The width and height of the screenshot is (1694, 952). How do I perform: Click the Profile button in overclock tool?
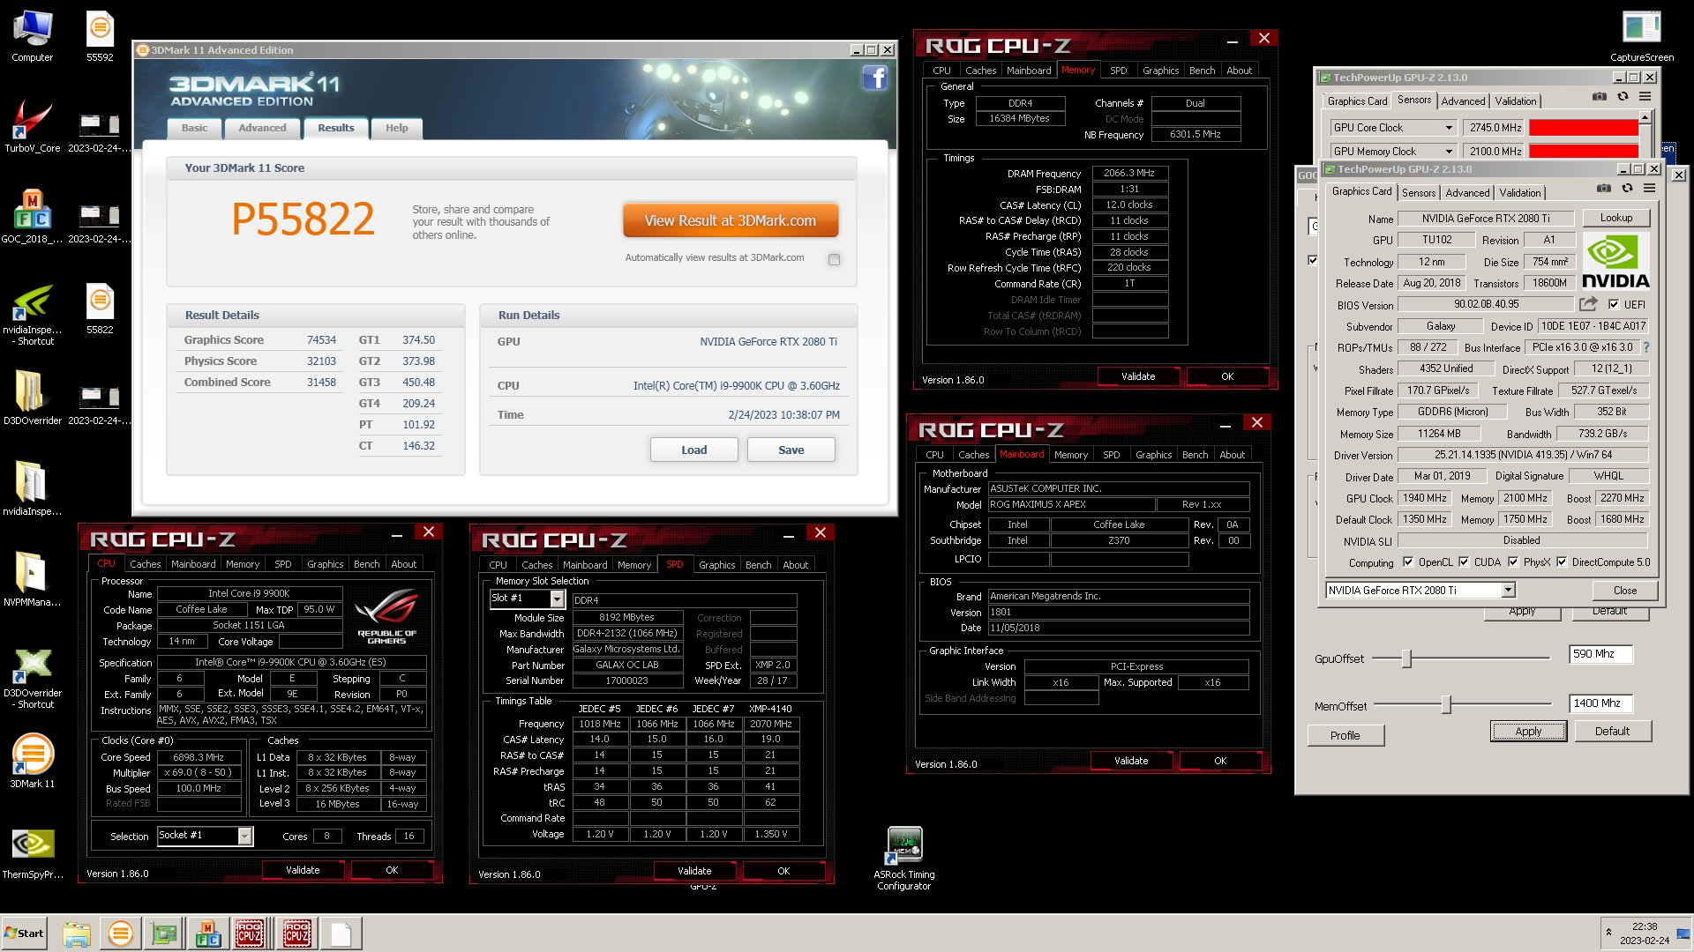click(1345, 735)
